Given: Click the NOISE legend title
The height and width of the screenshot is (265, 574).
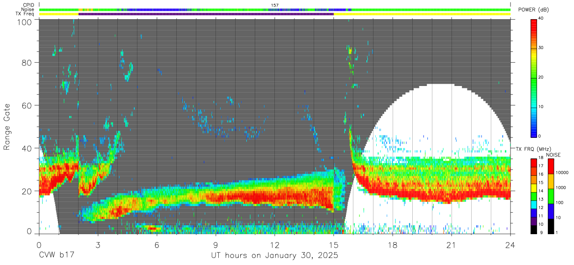Looking at the screenshot, I should coord(553,155).
